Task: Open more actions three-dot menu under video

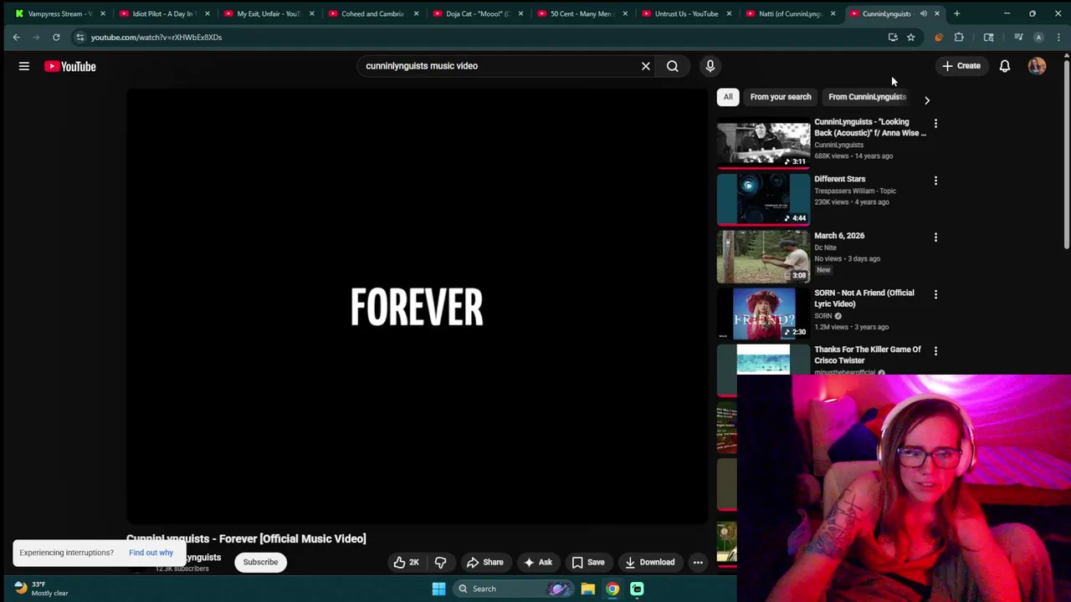Action: click(x=698, y=562)
